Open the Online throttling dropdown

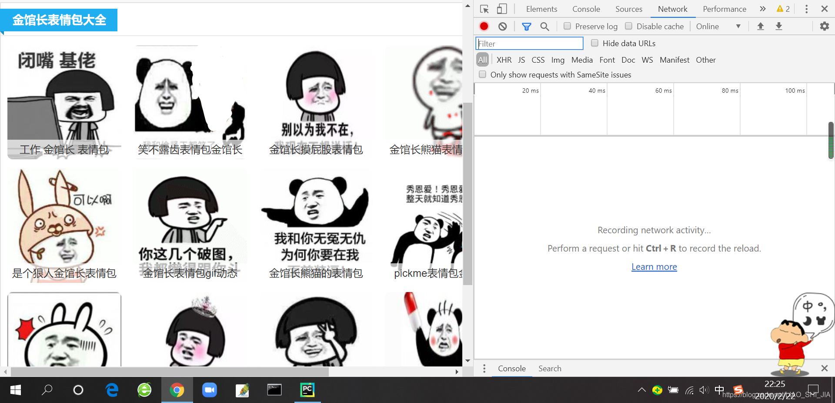pos(718,26)
